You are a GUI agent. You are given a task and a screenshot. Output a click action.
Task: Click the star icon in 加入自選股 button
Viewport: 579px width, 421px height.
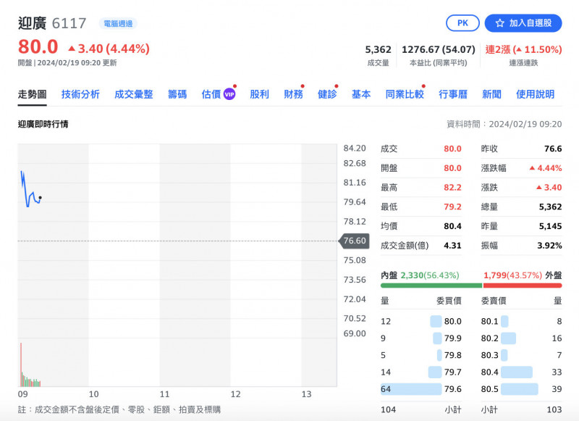click(500, 23)
